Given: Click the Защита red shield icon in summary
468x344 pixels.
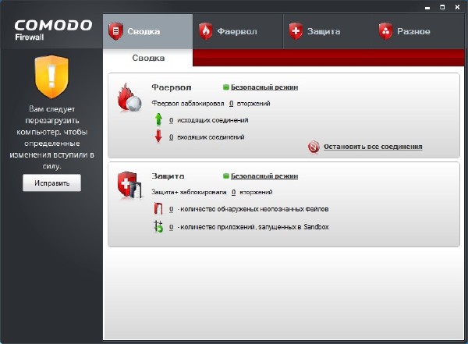Looking at the screenshot, I should click(x=129, y=187).
